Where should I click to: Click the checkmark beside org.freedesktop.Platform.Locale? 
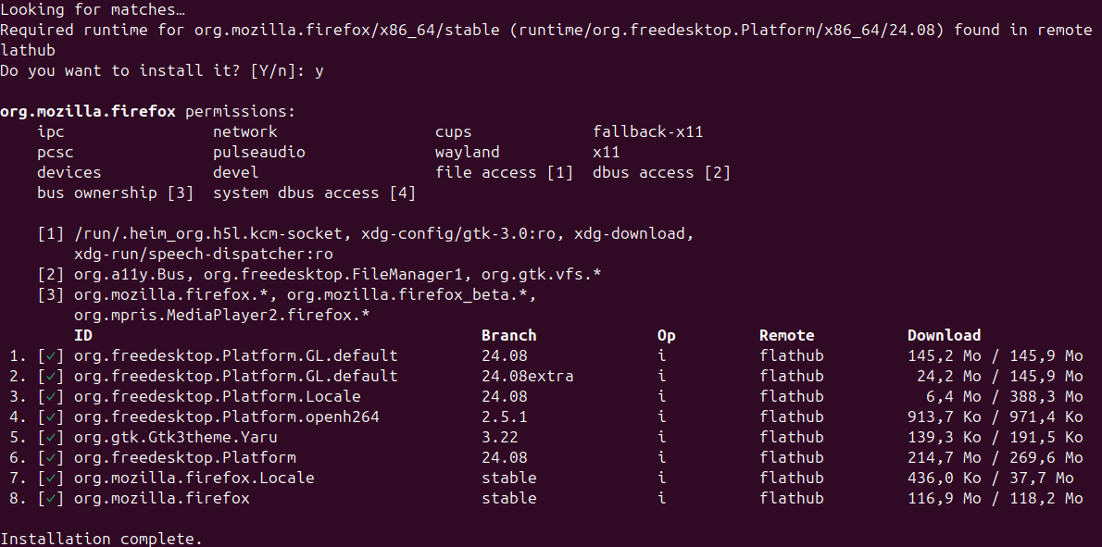[x=51, y=397]
